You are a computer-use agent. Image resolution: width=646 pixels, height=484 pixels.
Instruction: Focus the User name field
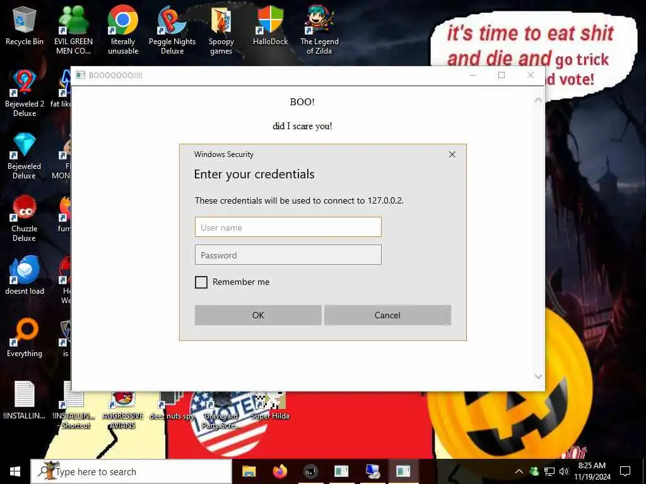pyautogui.click(x=288, y=227)
